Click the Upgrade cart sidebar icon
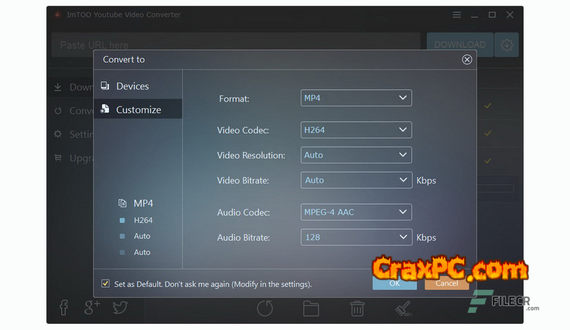570x330 pixels. [58, 157]
